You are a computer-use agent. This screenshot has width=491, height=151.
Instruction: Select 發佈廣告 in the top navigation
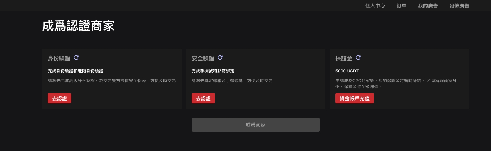(x=459, y=6)
